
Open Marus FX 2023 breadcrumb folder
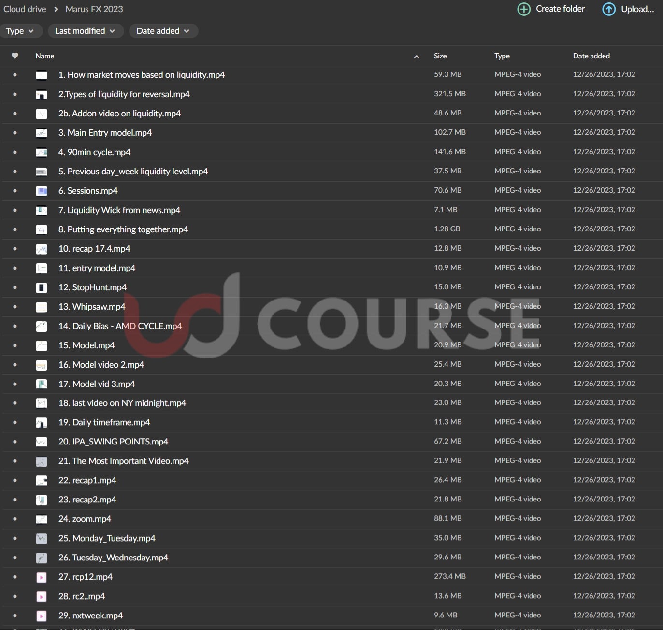pyautogui.click(x=94, y=9)
